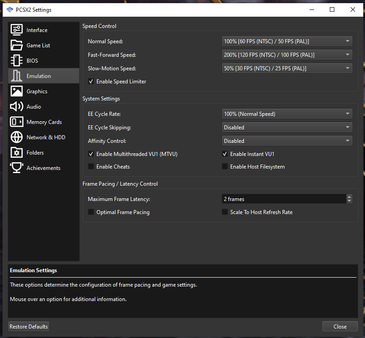Click the 'Normal Speed:' label
Viewport: 365px width, 338px height.
(x=105, y=41)
